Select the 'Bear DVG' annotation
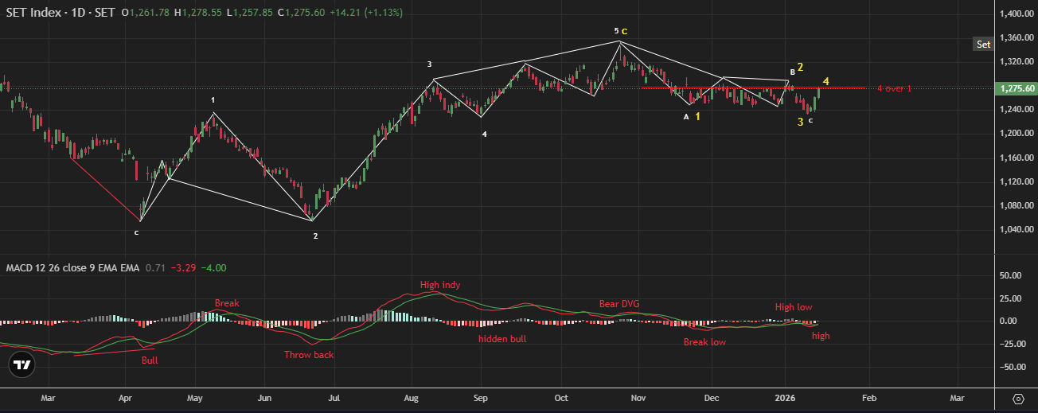 (x=619, y=304)
